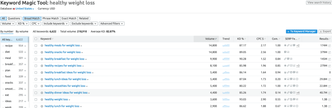Open SERP snapshot icon for 279M results row

coord(329,66)
